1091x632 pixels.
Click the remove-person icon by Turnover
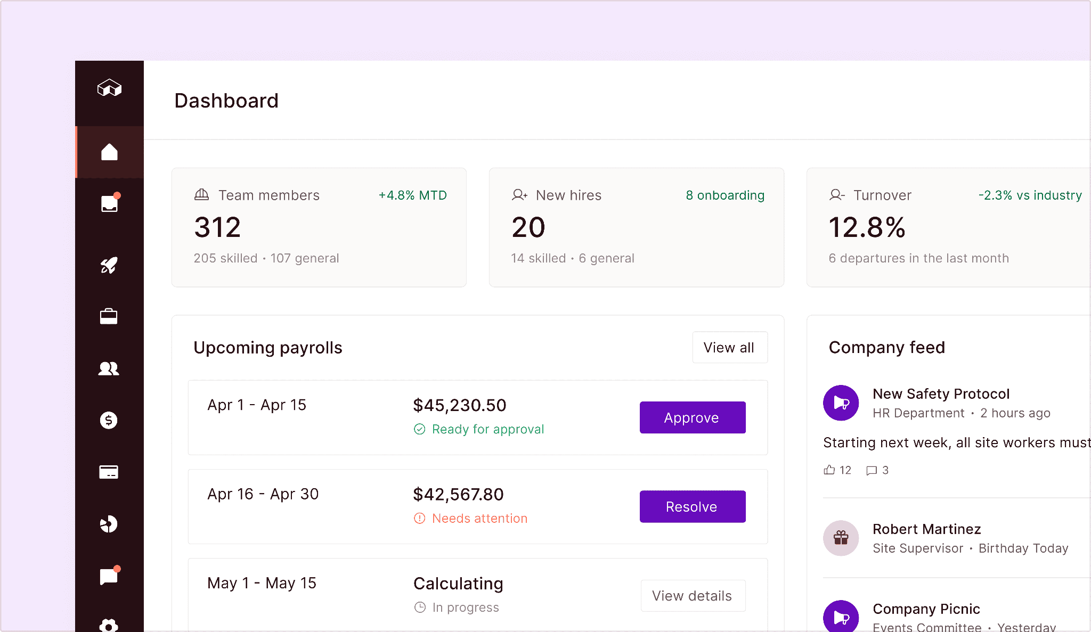[x=837, y=195]
